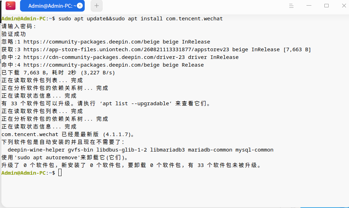The image size is (349, 208).
Task: Close the Admin@Admin-PC tab with its x
Action: pyautogui.click(x=80, y=6)
